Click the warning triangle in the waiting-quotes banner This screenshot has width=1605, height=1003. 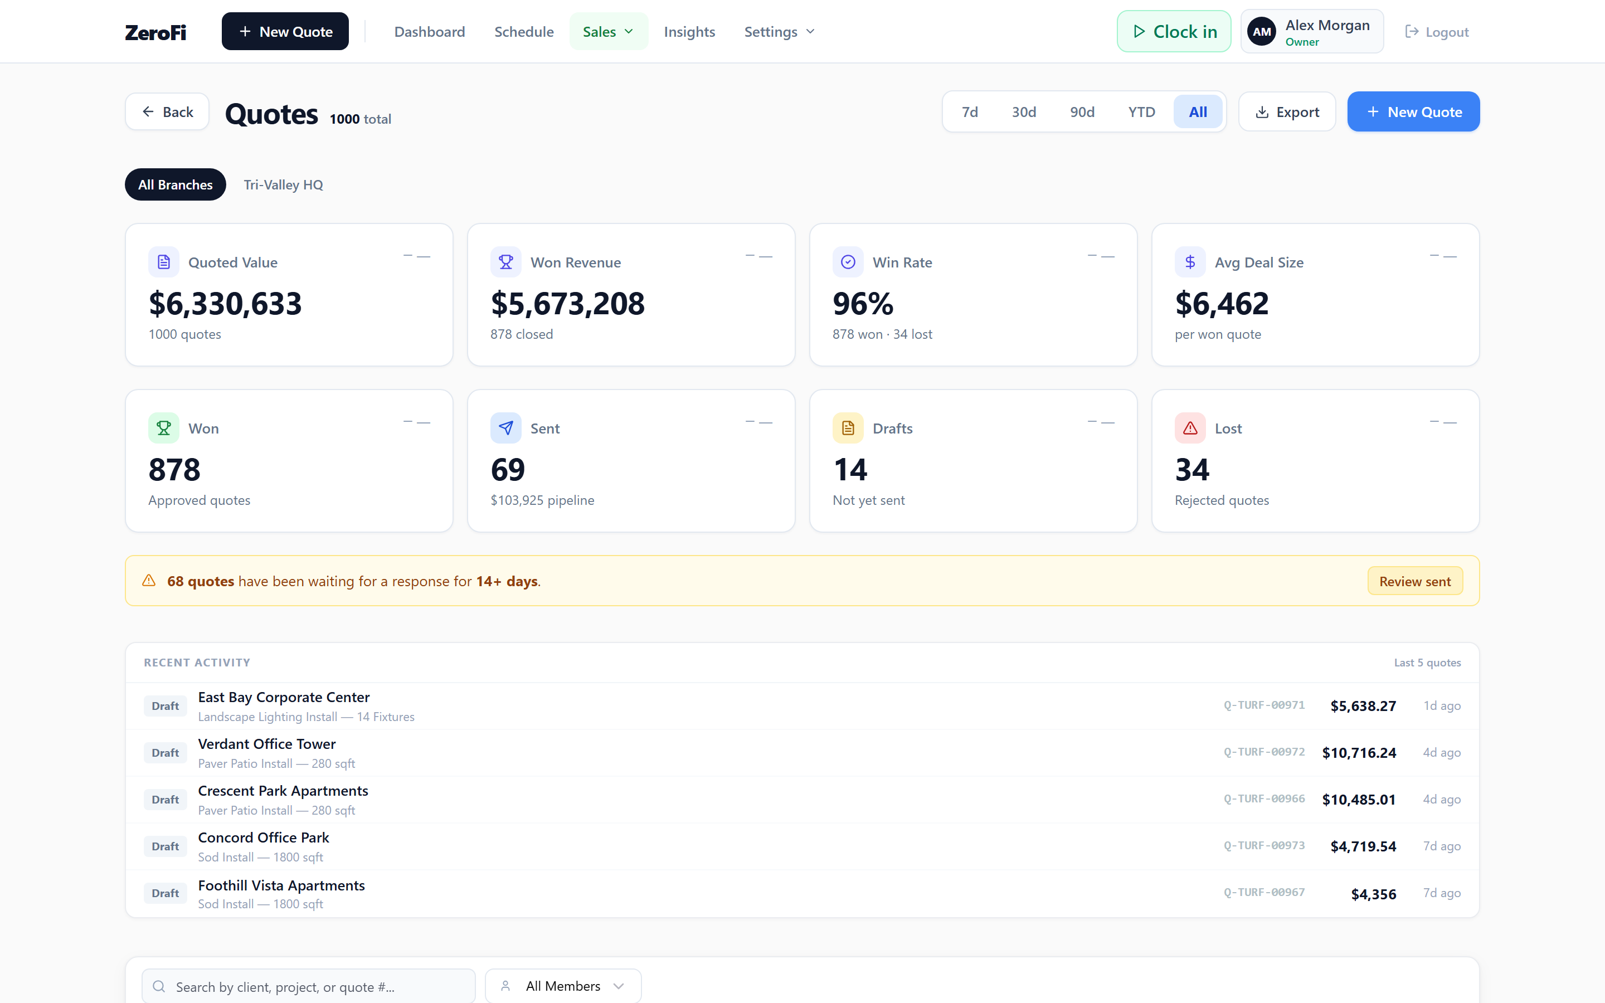[149, 581]
